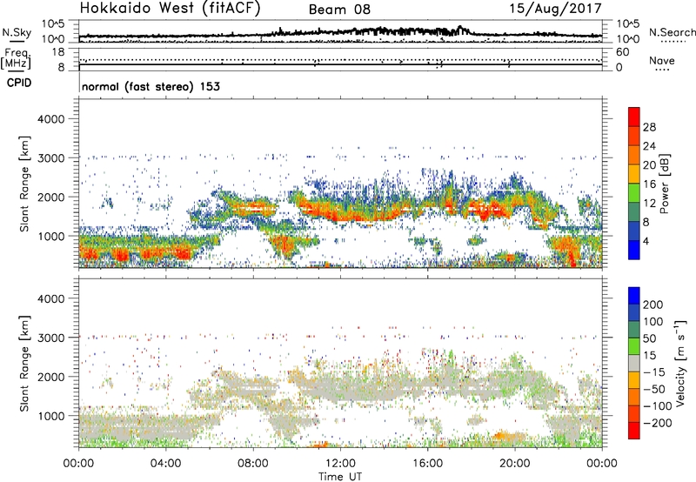Click the '4000' tick on power panel
This screenshot has width=696, height=482.
click(x=50, y=119)
